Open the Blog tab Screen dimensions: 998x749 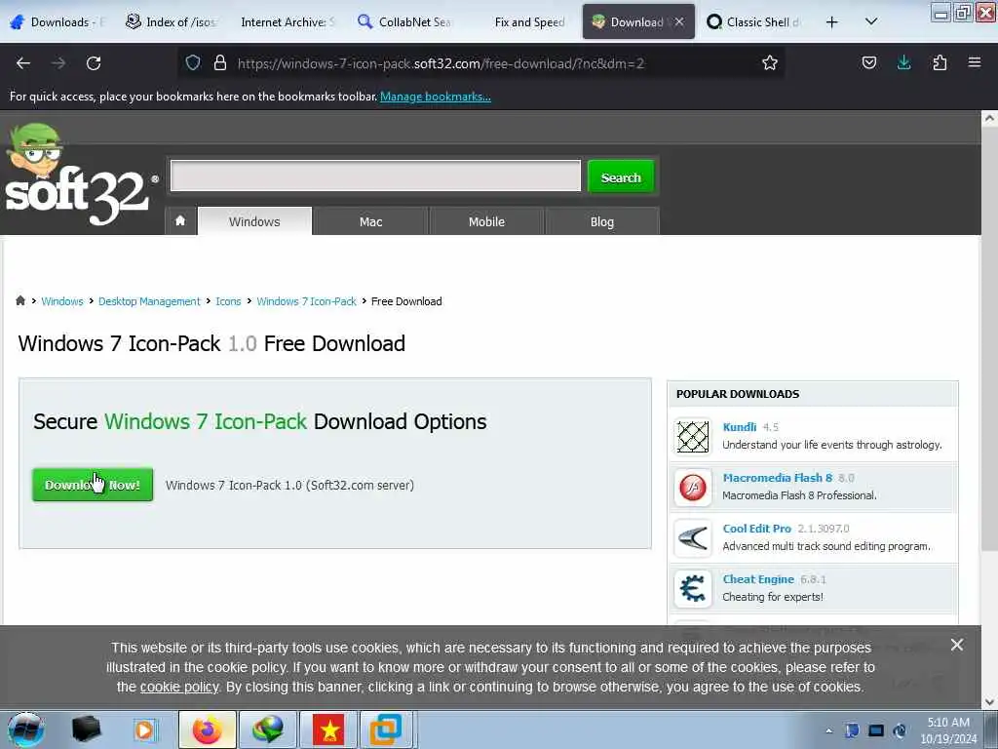coord(602,221)
